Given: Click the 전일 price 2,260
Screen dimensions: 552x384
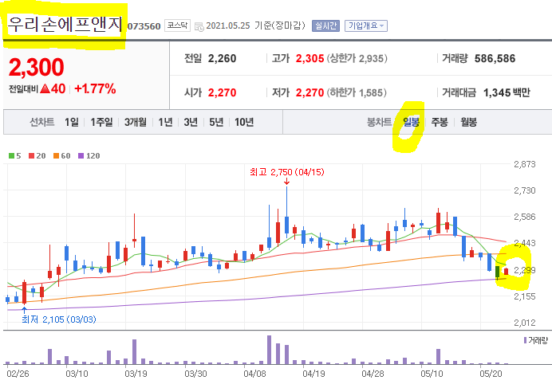Looking at the screenshot, I should pyautogui.click(x=222, y=58).
